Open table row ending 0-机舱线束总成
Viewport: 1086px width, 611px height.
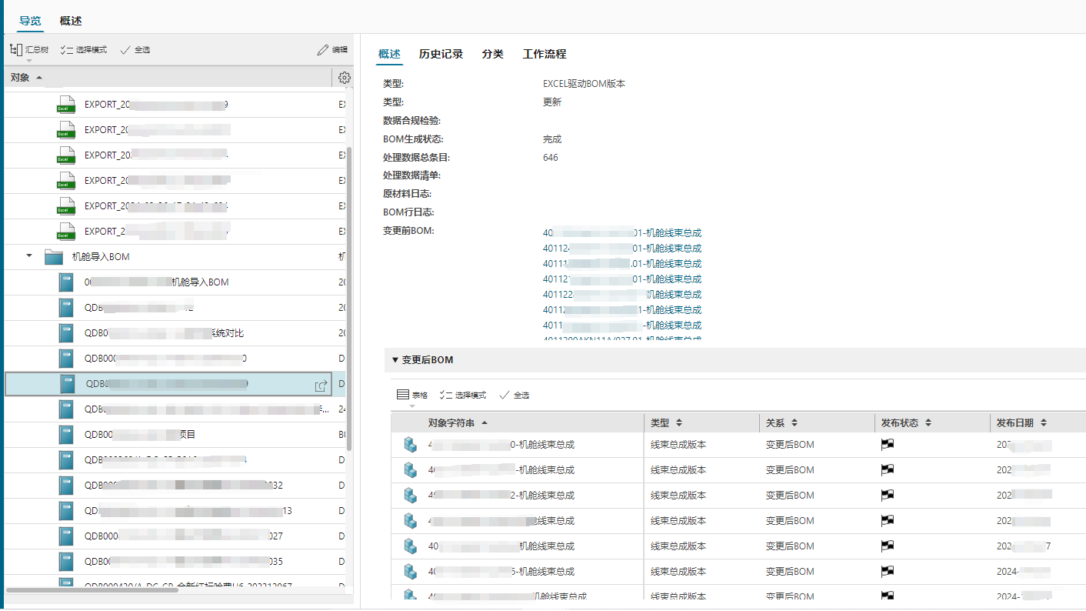pyautogui.click(x=738, y=445)
